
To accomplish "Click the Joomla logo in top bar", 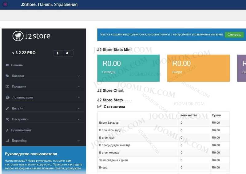I will [5, 4].
